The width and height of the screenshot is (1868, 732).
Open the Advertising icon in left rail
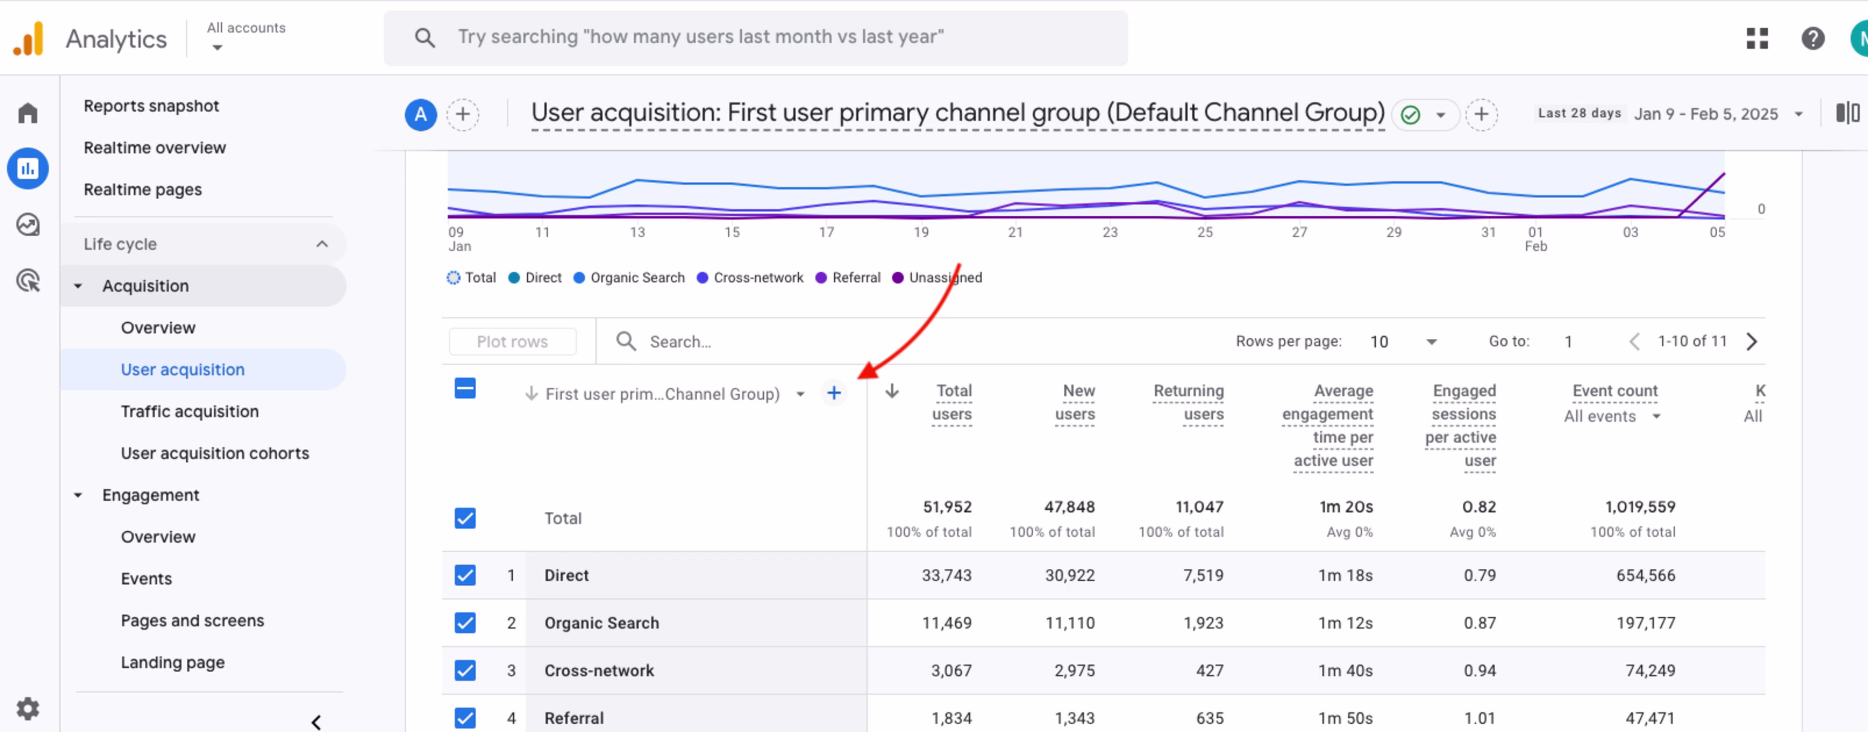coord(28,280)
